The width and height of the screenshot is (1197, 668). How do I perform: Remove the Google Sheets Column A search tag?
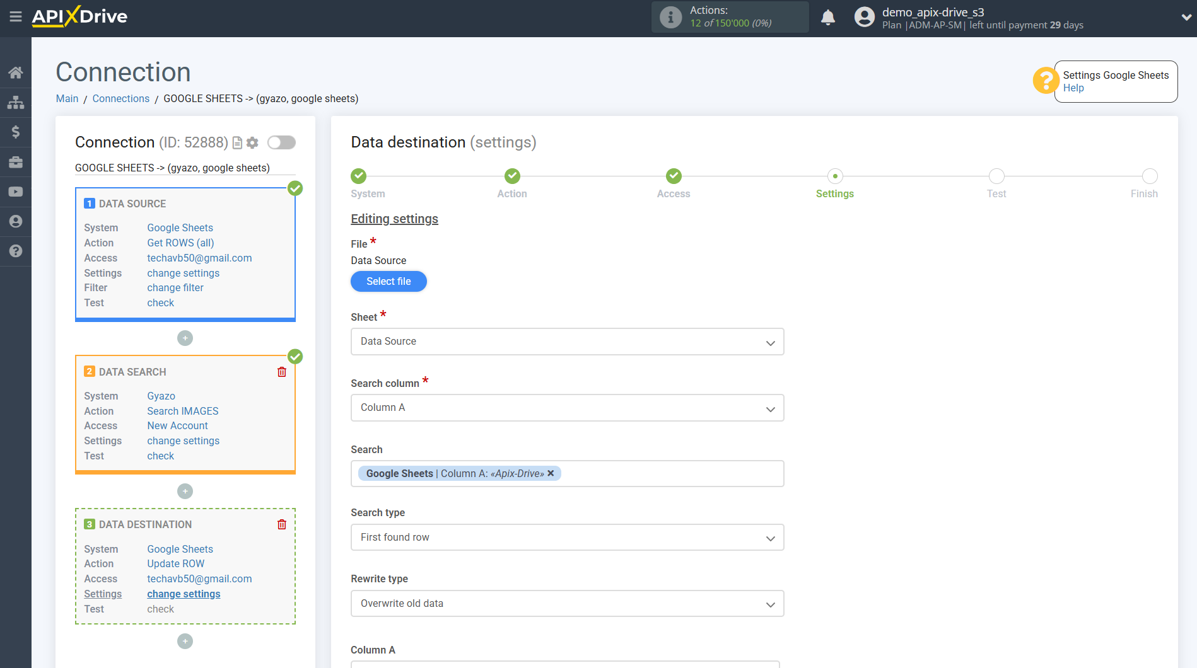pyautogui.click(x=551, y=473)
